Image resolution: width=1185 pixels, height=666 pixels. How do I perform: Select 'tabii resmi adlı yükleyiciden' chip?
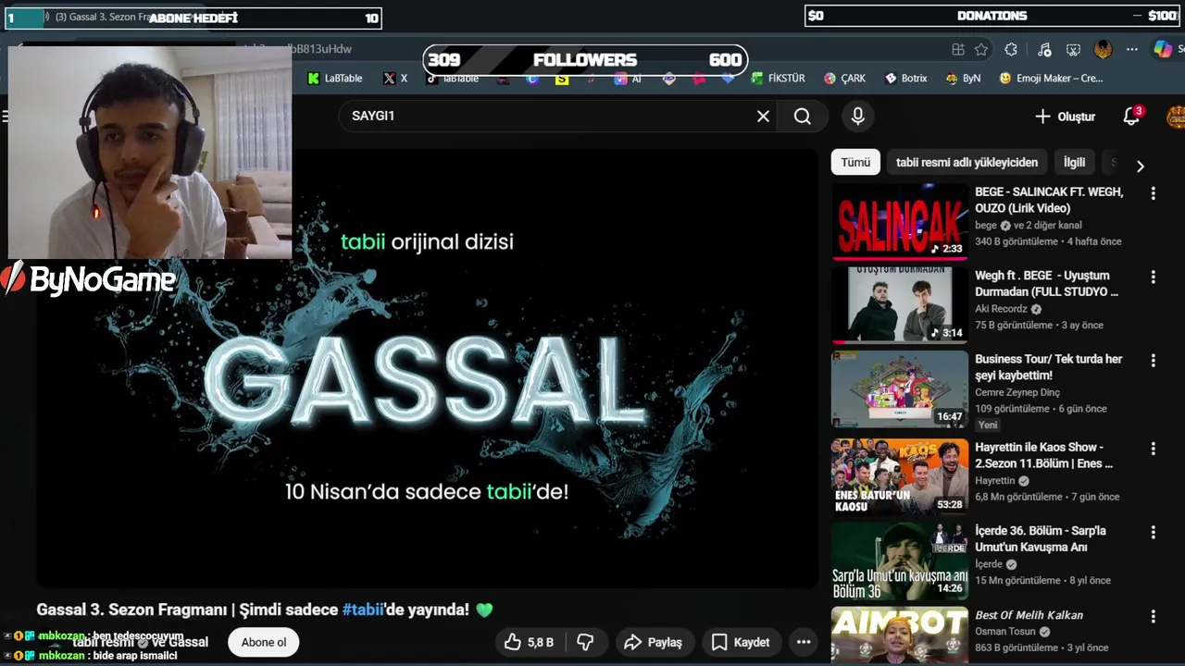click(x=967, y=162)
